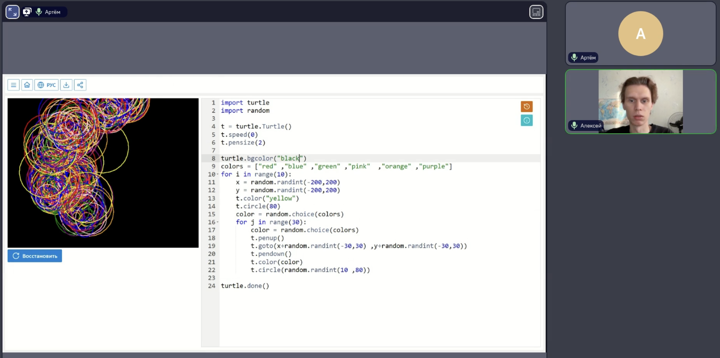Open the hamburger menu in the editor toolbar
Screen dimensions: 720x358
point(13,85)
